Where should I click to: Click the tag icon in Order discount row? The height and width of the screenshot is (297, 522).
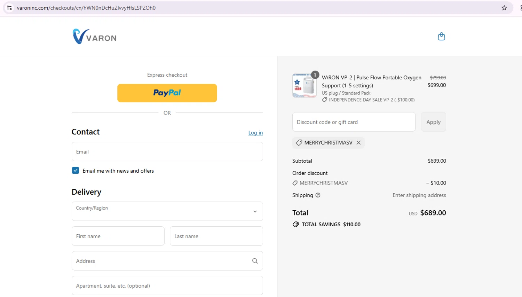tap(295, 183)
